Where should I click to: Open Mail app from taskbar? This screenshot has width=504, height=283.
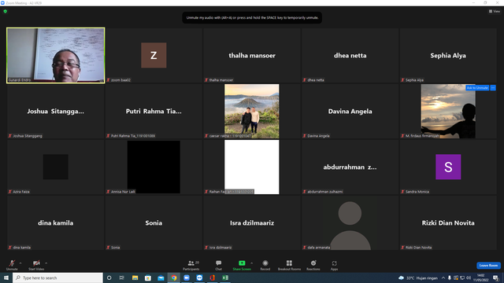click(161, 277)
